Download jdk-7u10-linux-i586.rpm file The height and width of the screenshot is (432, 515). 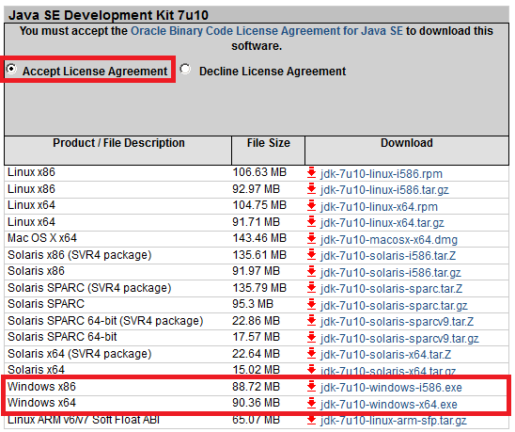[x=382, y=173]
